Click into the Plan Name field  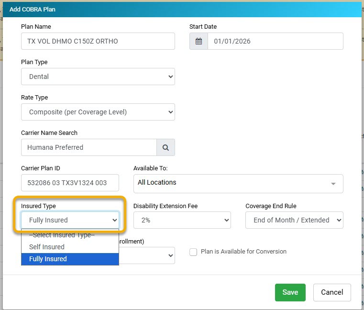click(98, 41)
